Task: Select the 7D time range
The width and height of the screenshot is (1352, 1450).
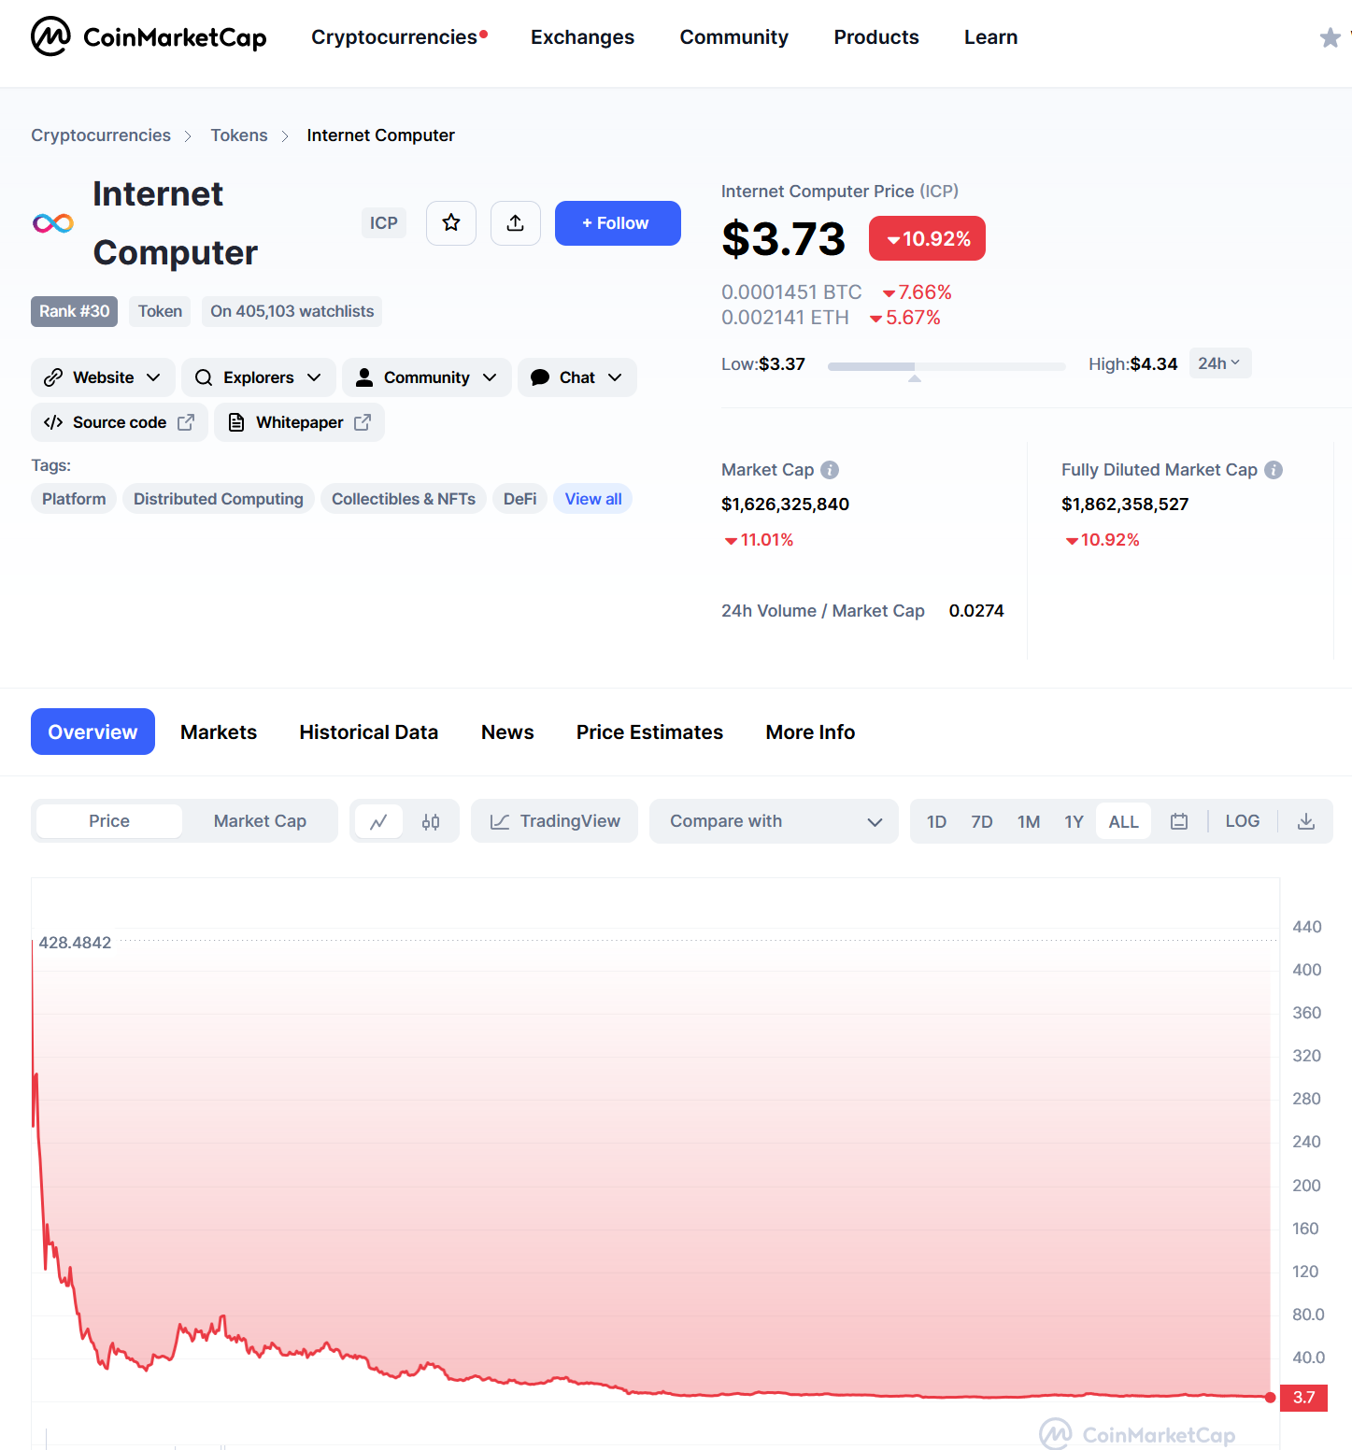Action: (981, 821)
